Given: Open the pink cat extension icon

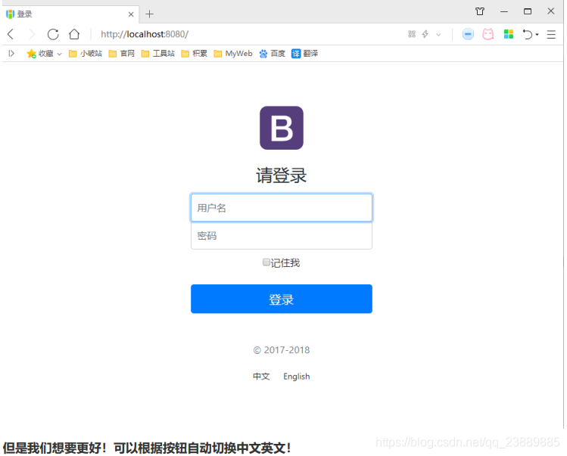Looking at the screenshot, I should click(488, 34).
